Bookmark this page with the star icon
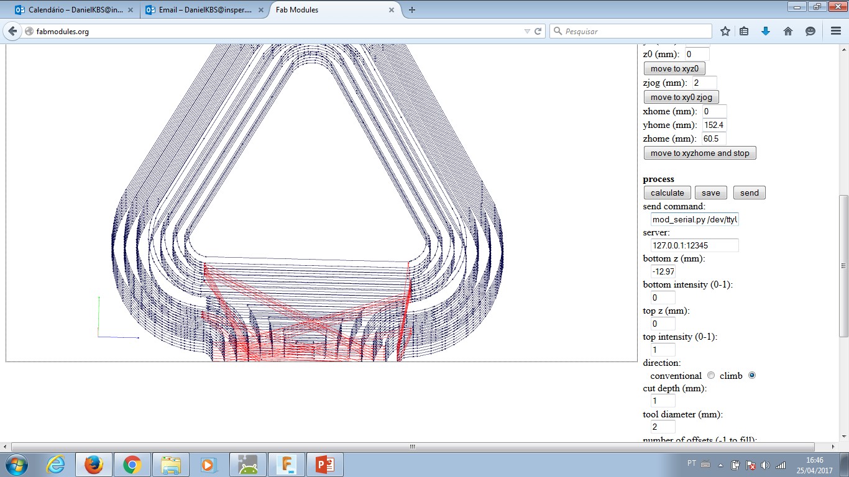Viewport: 849px width, 477px height. tap(725, 31)
